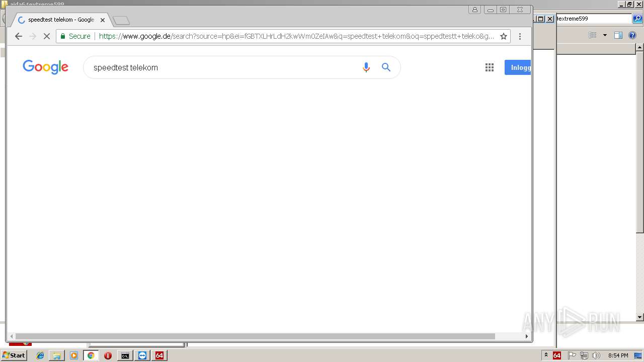The height and width of the screenshot is (362, 644).
Task: Click the AIDA64 tray icon
Action: coord(557,355)
